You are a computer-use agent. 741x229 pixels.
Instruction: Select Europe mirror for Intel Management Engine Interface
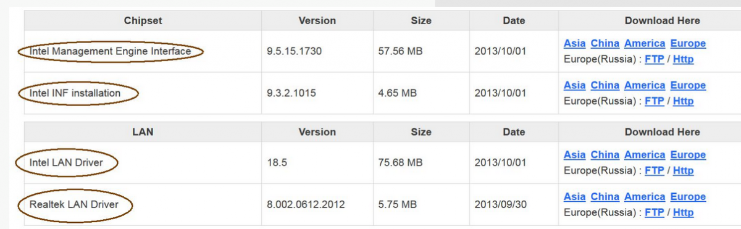coord(688,44)
